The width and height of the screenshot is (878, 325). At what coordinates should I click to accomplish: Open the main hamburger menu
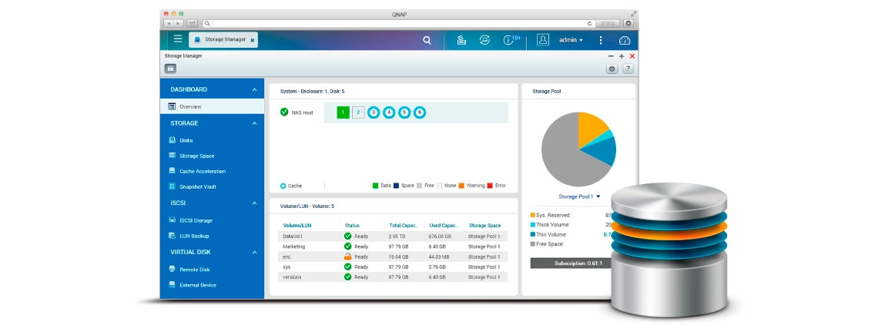(x=178, y=39)
